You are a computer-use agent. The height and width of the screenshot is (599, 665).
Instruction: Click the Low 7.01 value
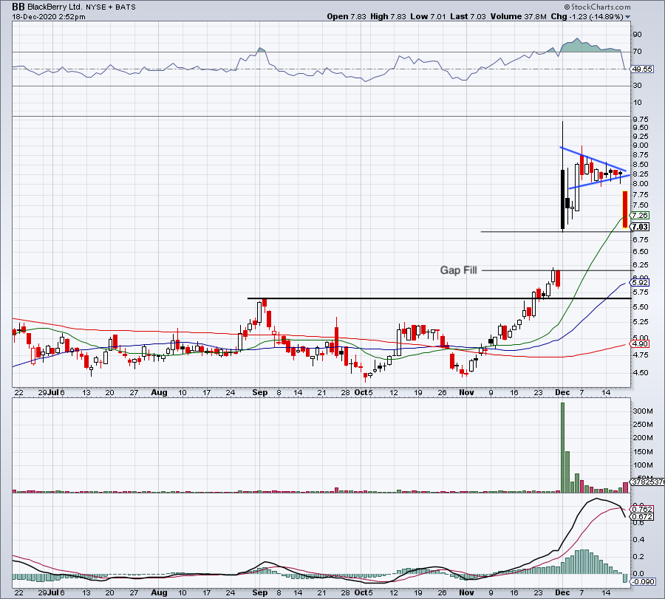point(428,16)
